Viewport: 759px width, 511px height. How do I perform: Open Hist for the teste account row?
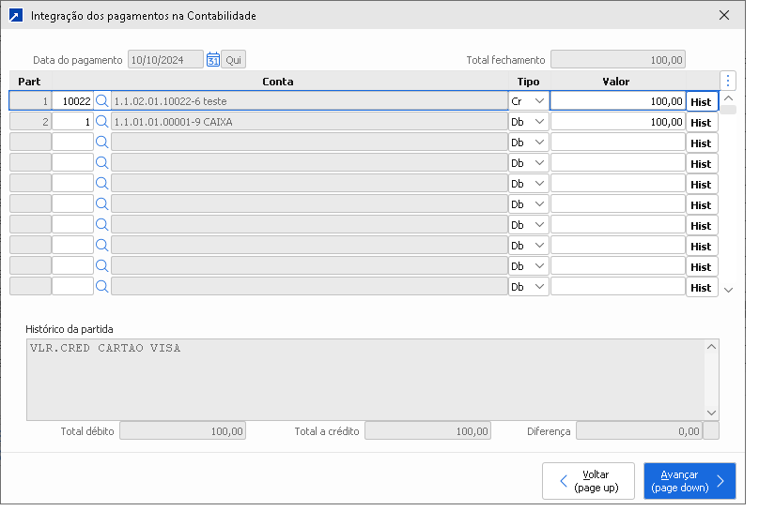(701, 102)
